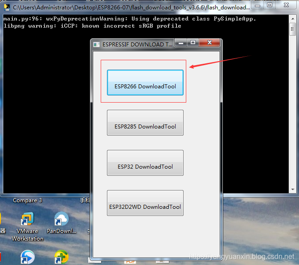The height and width of the screenshot is (265, 299).
Task: Open the ESP8285 DownloadTool
Action: pyautogui.click(x=145, y=123)
